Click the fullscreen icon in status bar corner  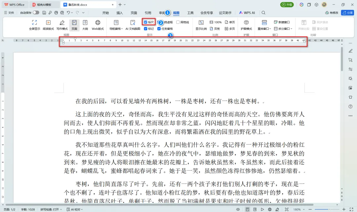coord(351,209)
